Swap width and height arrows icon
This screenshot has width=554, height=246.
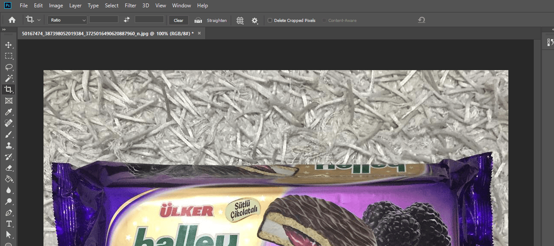point(127,20)
